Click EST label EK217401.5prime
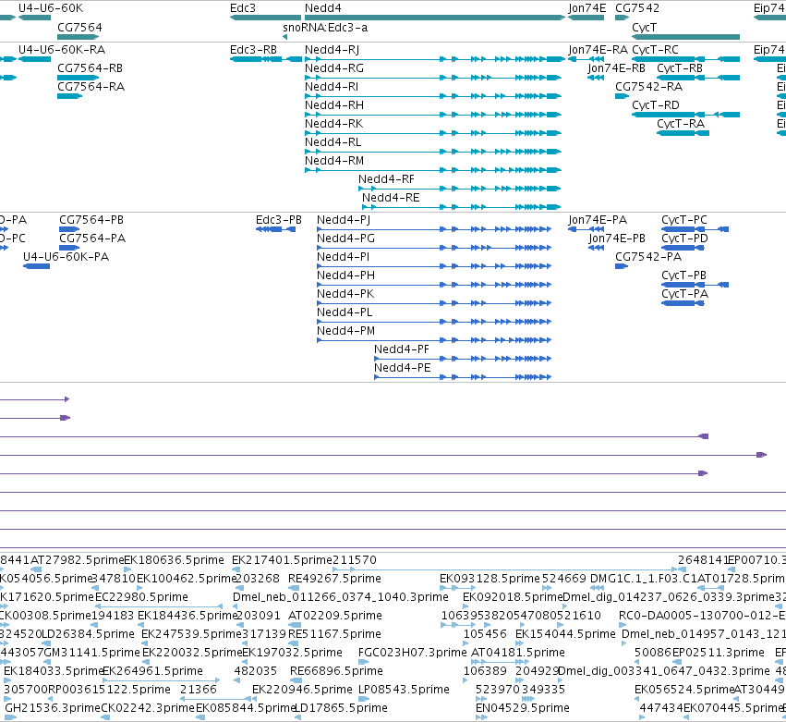This screenshot has height=722, width=786. [x=283, y=560]
